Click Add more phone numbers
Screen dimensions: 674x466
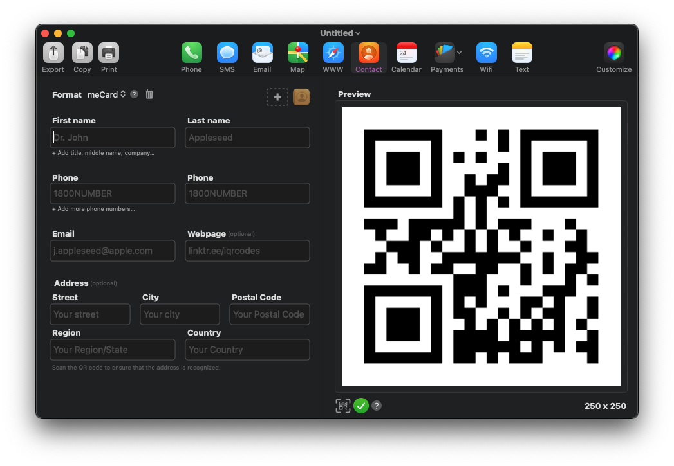(93, 209)
